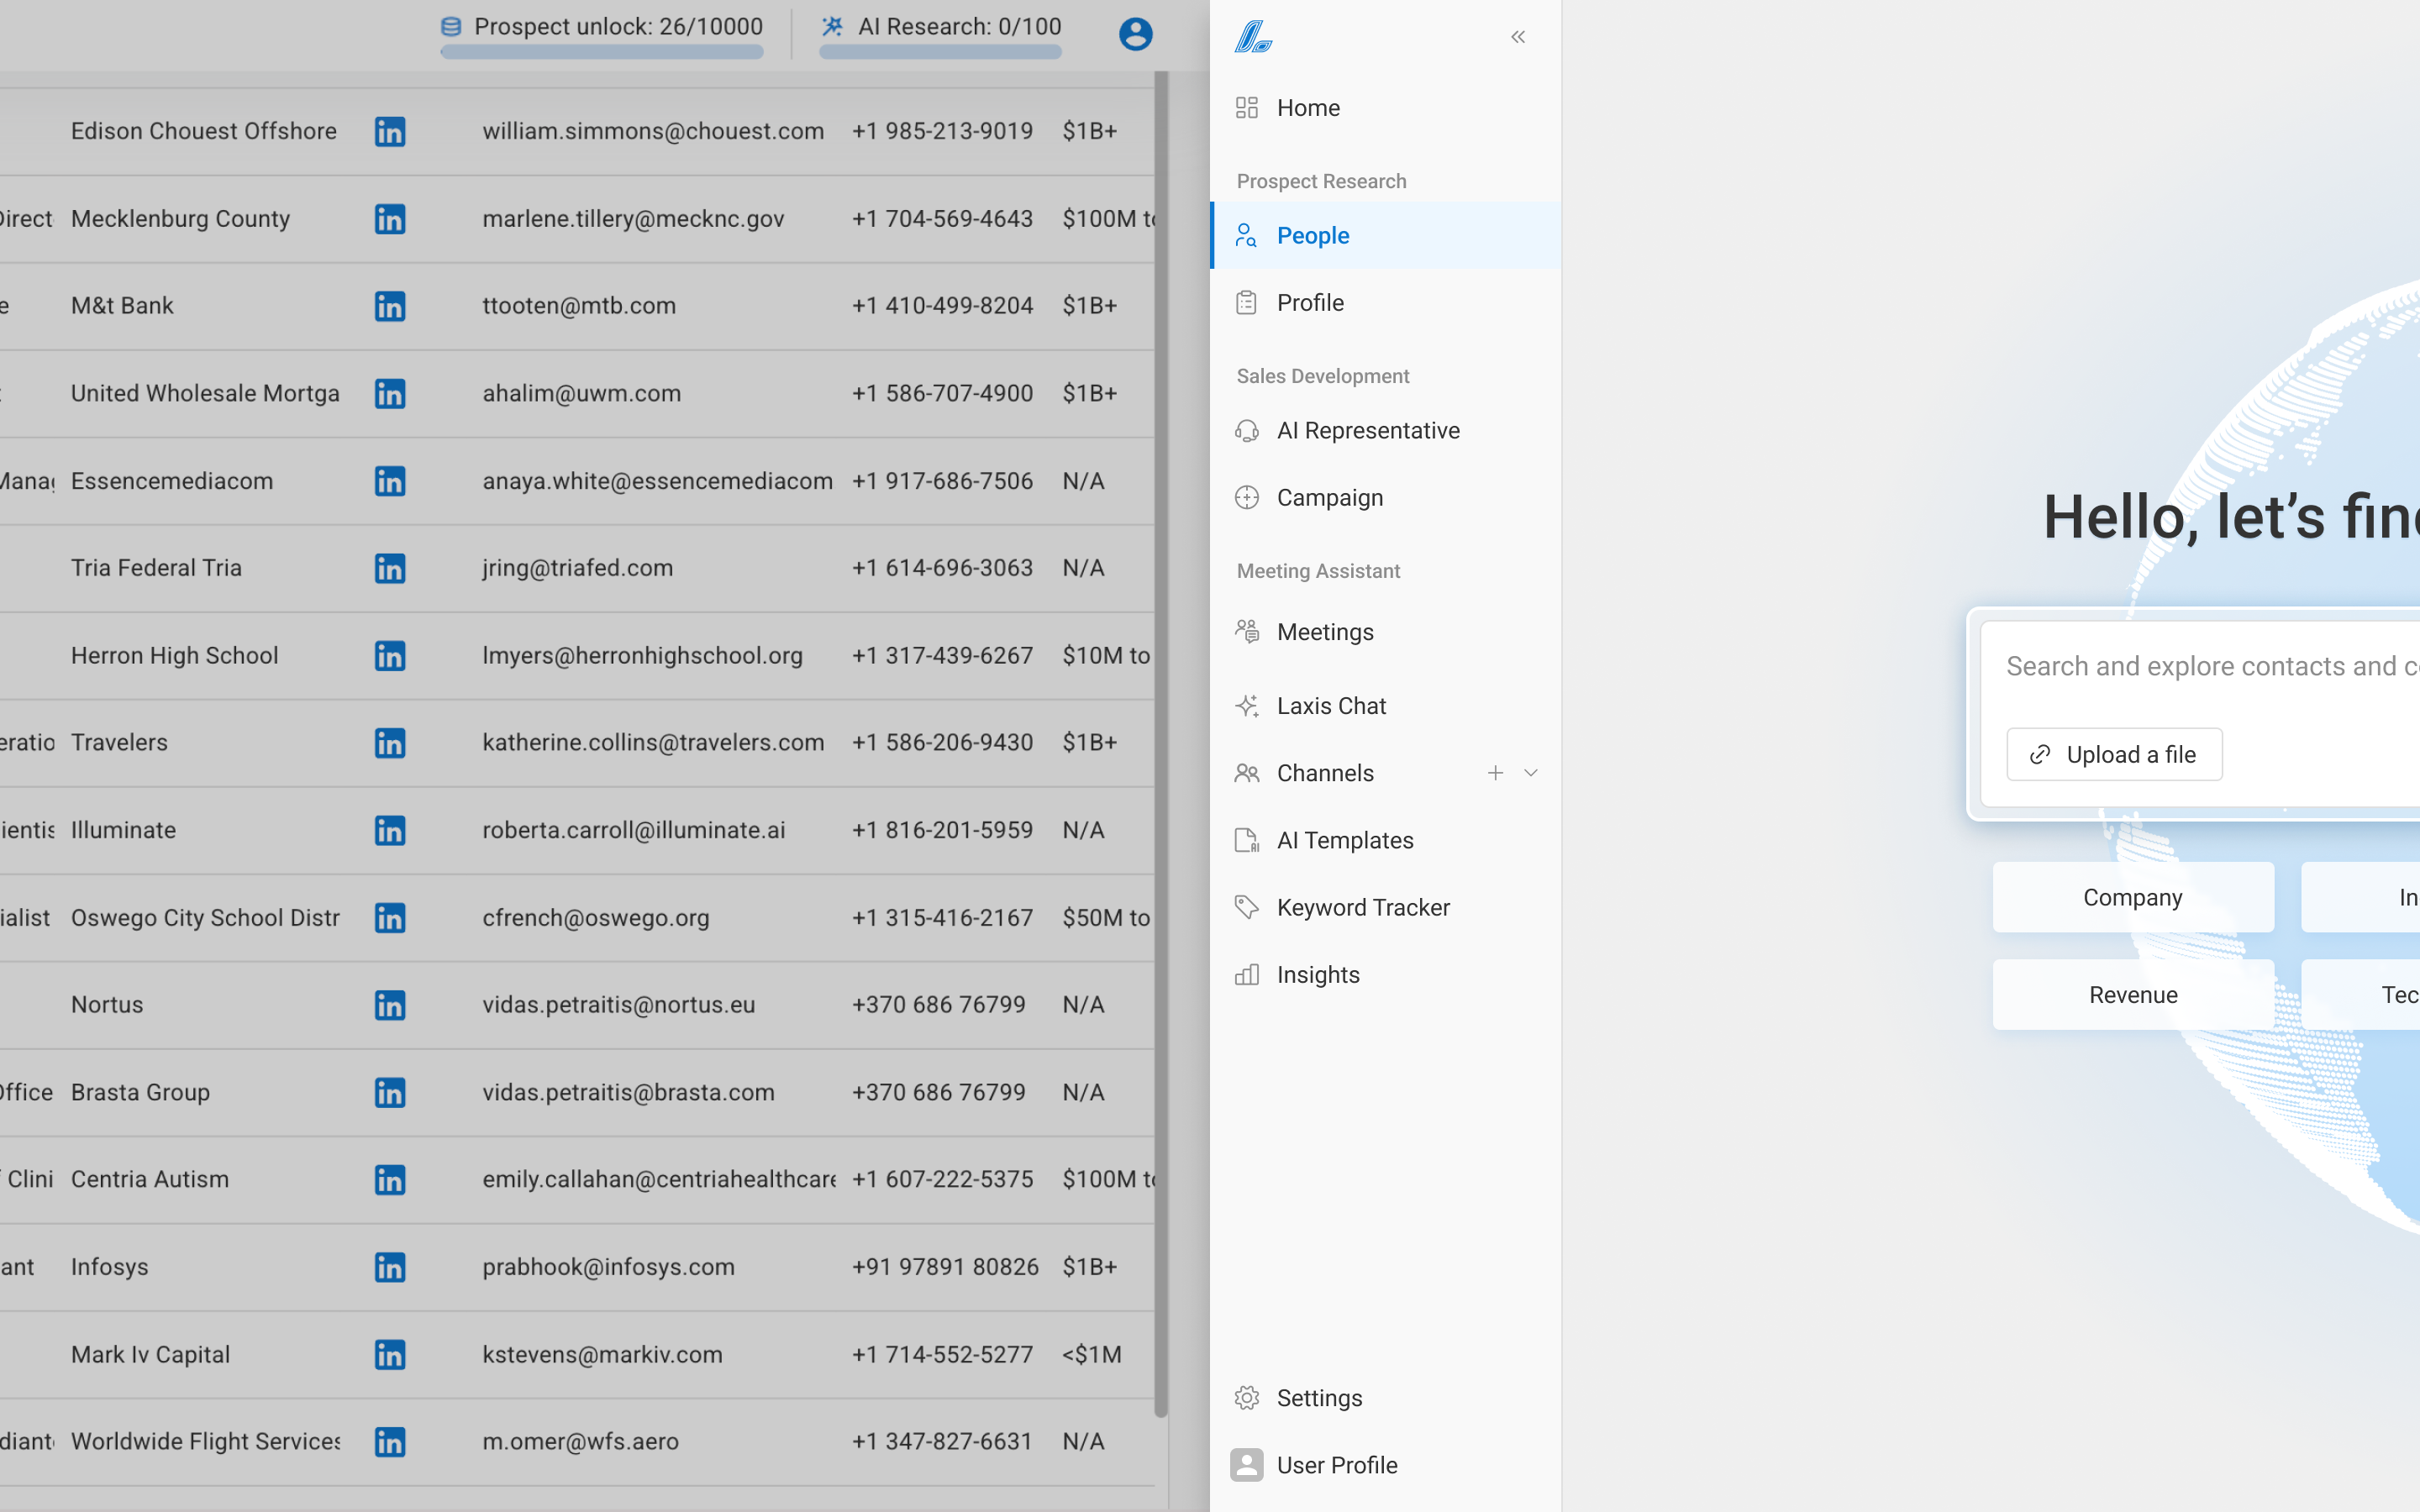2420x1512 pixels.
Task: Open the account avatar icon in header
Action: click(1135, 34)
